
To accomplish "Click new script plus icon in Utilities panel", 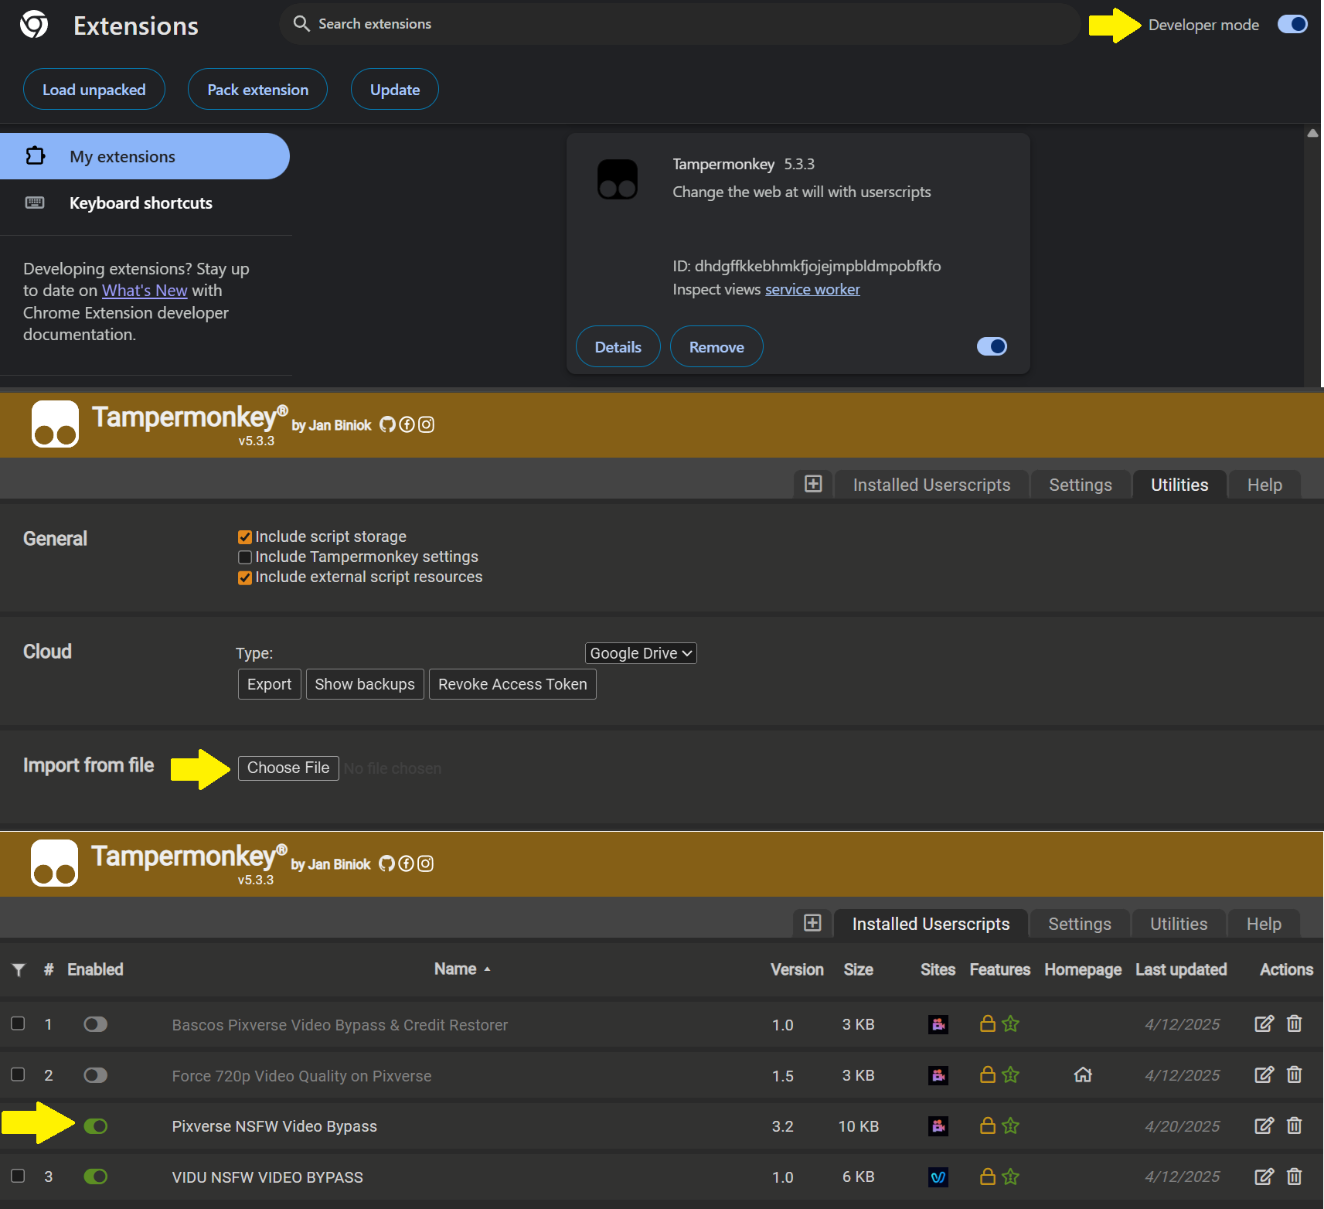I will tap(813, 484).
